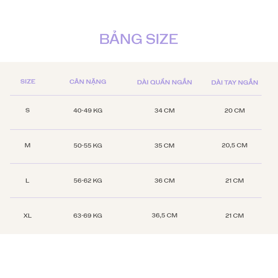278x278 pixels.
Task: Click the SIZE column header
Action: [x=28, y=81]
